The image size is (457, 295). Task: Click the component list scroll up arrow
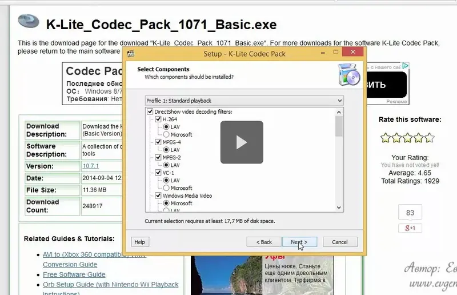pos(339,112)
